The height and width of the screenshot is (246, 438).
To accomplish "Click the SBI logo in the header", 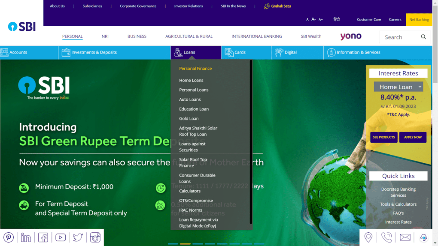I will point(22,27).
